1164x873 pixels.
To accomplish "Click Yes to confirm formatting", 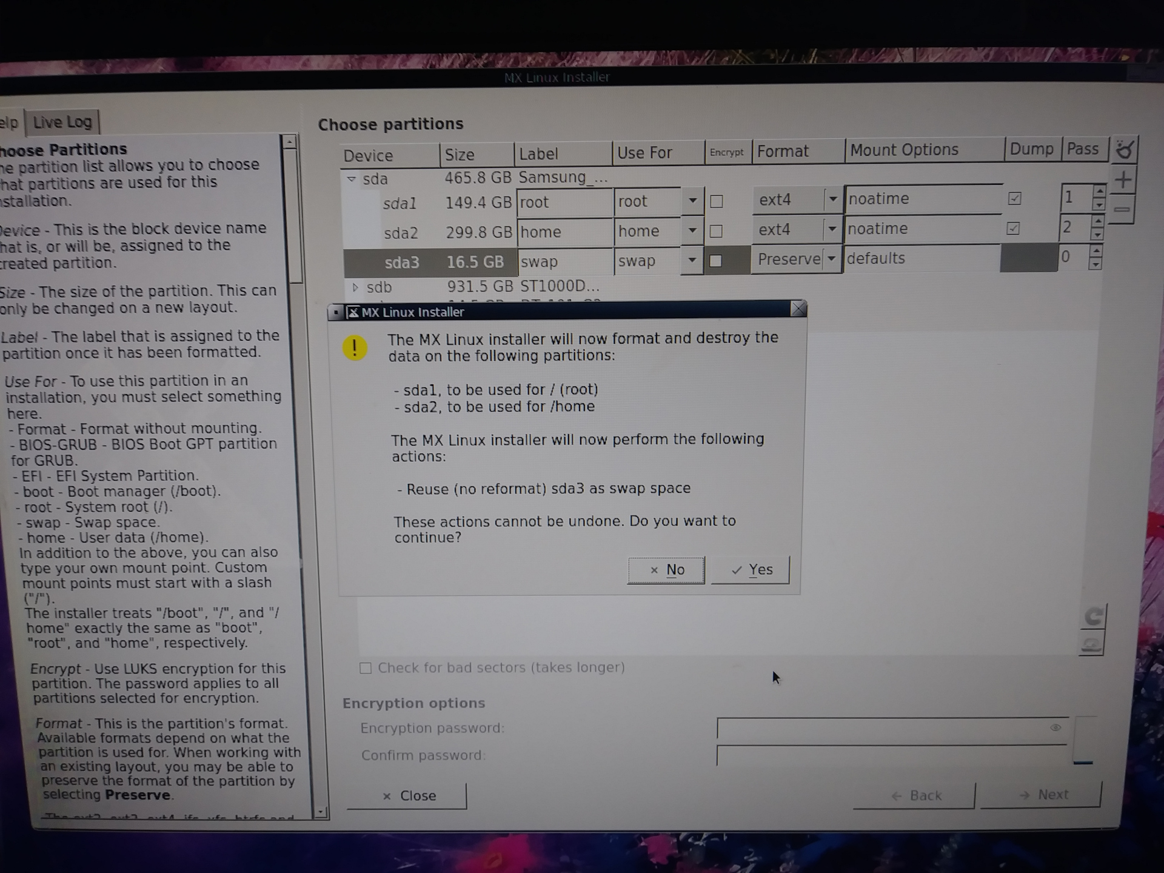I will point(751,570).
